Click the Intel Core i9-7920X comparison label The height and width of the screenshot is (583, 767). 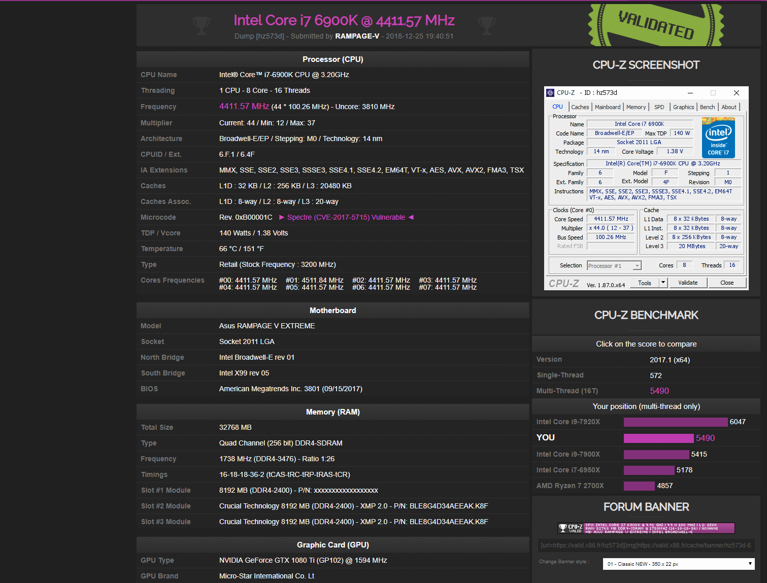pos(568,422)
